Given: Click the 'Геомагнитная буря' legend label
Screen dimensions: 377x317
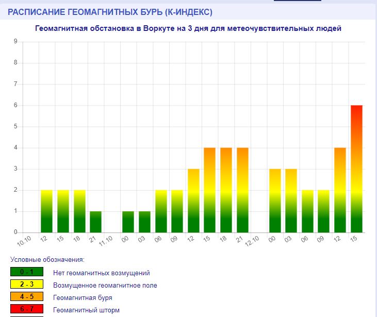Looking at the screenshot, I should pos(83,297).
